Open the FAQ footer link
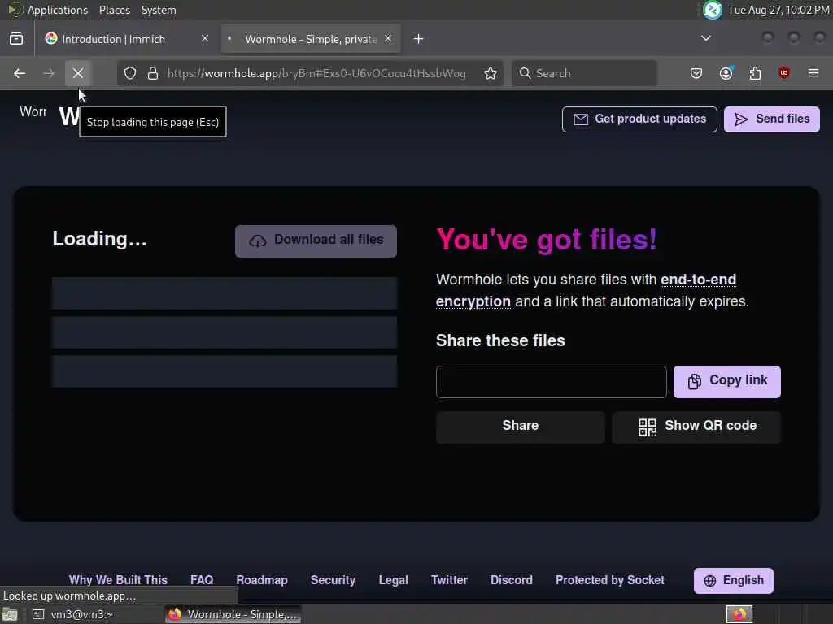This screenshot has width=833, height=624. (202, 580)
